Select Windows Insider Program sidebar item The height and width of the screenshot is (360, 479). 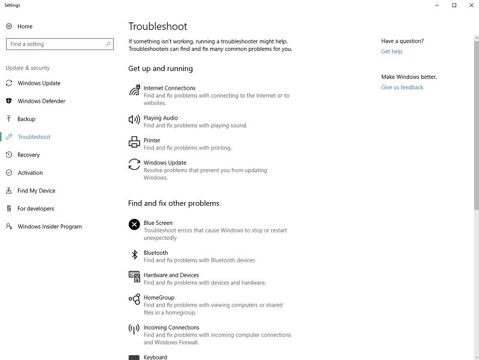[x=50, y=227]
